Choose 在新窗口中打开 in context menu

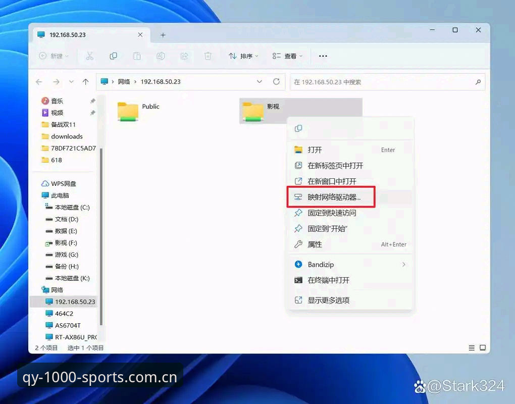coord(350,181)
